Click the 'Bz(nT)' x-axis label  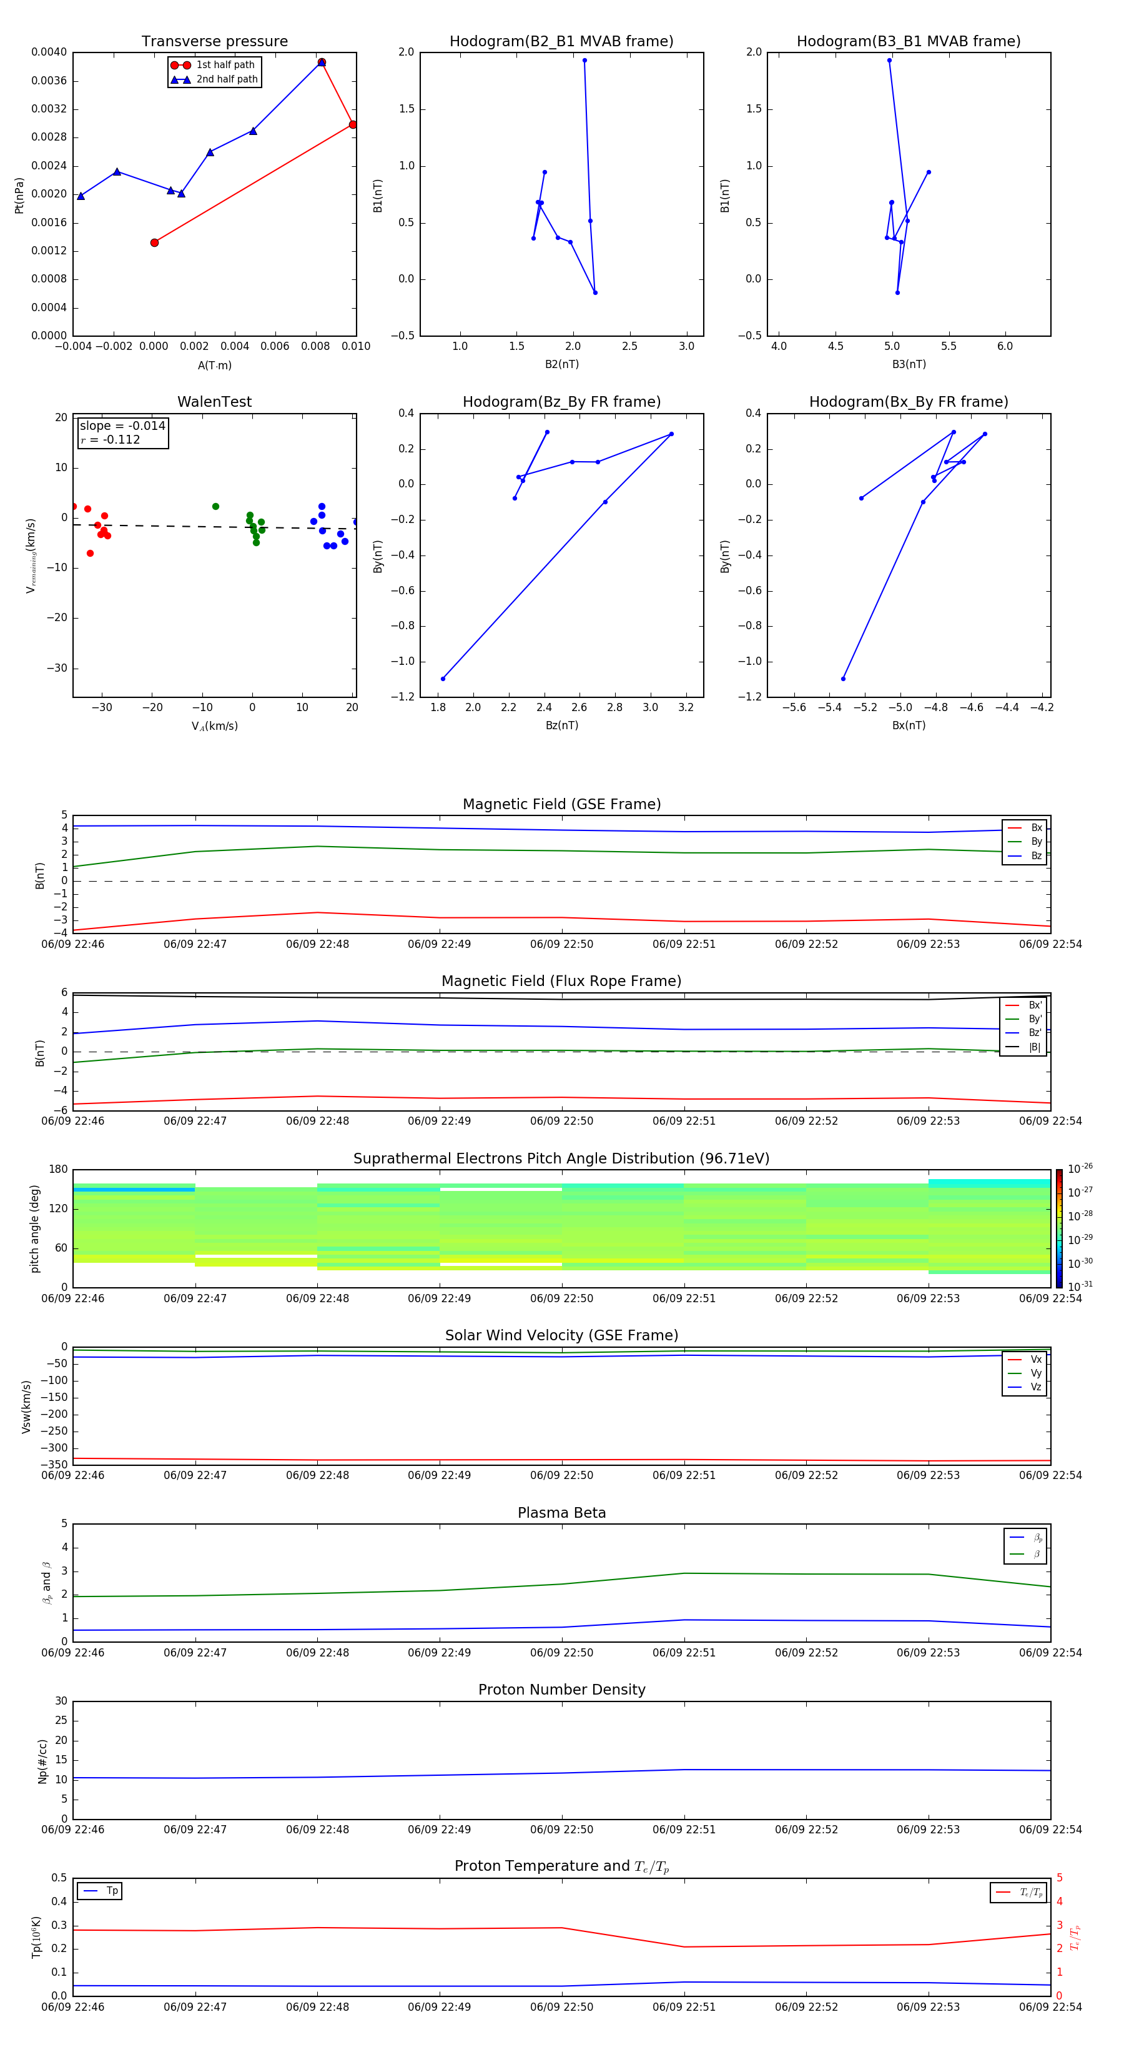tap(561, 725)
